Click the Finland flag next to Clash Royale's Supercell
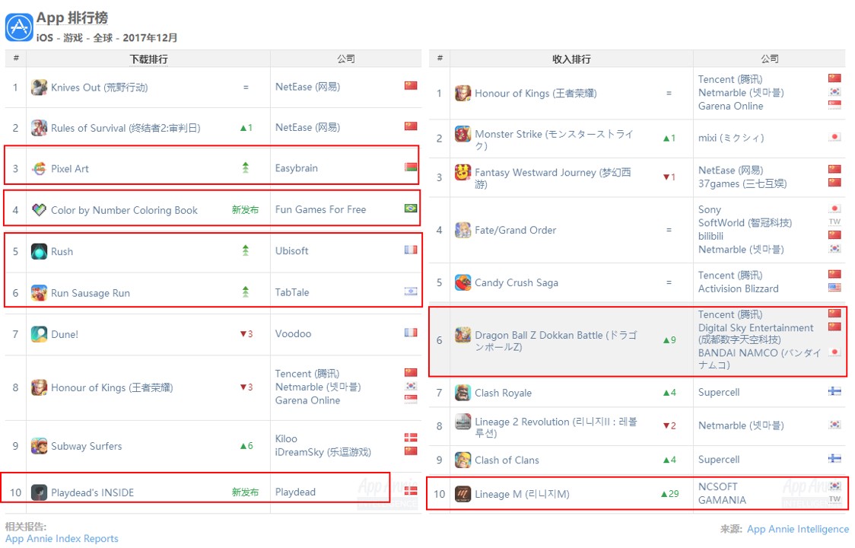855x548 pixels. pyautogui.click(x=834, y=391)
